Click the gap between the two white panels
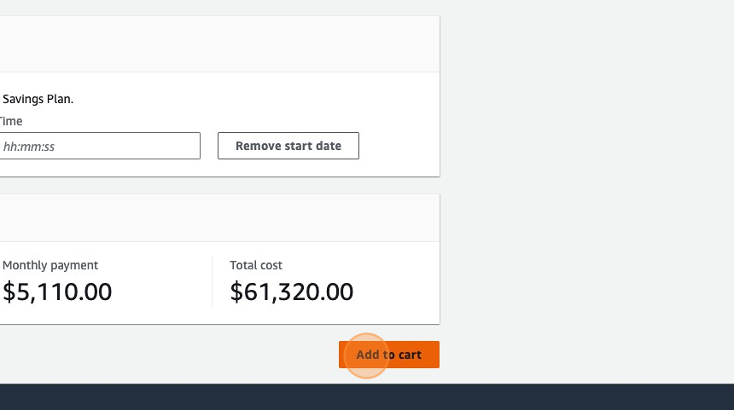This screenshot has height=410, width=734. (x=213, y=186)
